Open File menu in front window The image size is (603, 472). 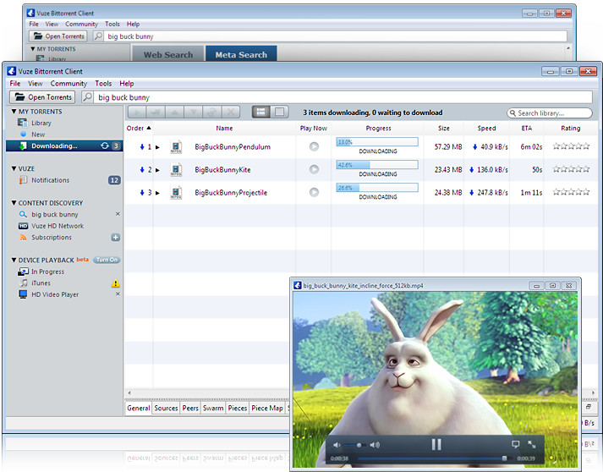(15, 84)
